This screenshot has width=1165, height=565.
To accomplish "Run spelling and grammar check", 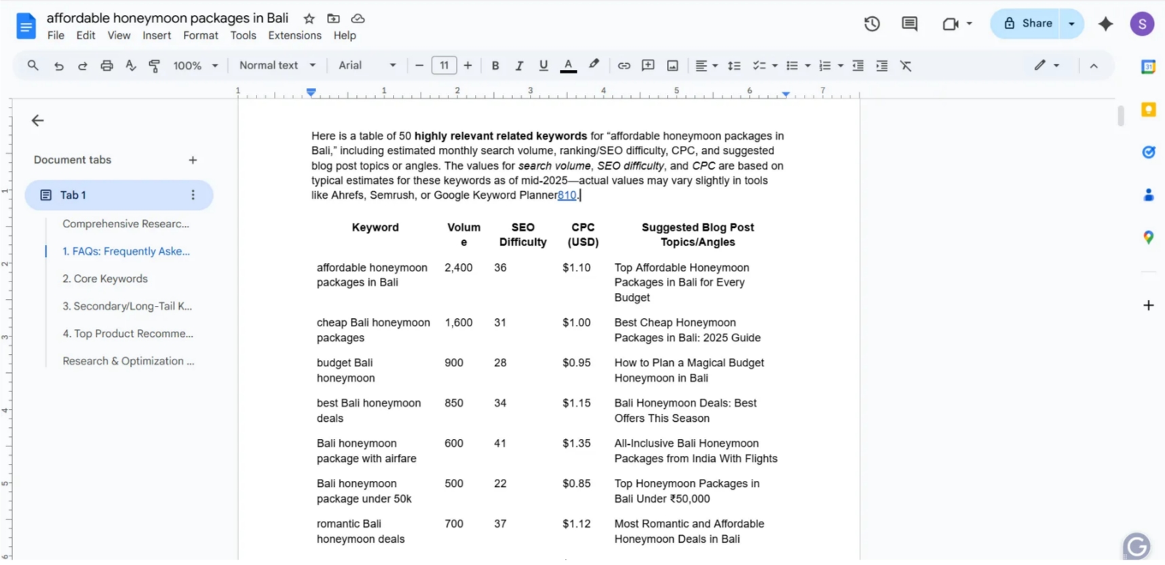I will [x=130, y=66].
